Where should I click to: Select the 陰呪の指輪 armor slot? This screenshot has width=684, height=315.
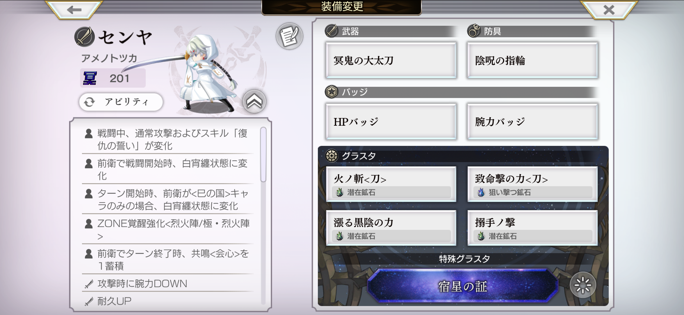click(533, 60)
